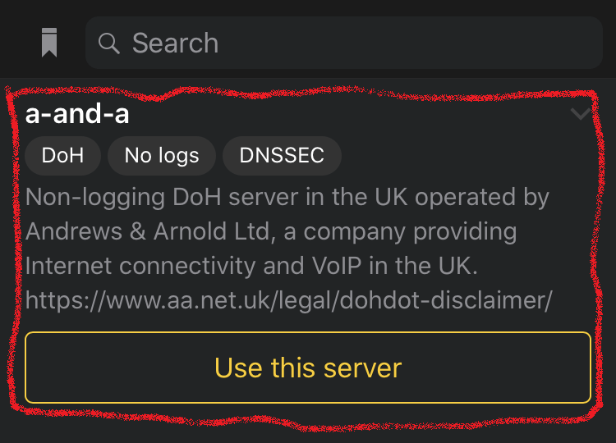
Task: Collapse the a-and-a server card chevron
Action: [x=580, y=114]
